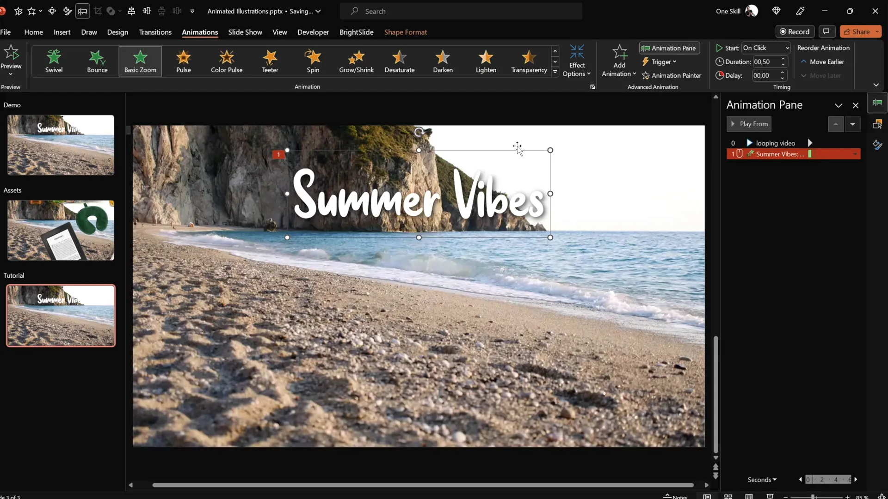Expand the animation gallery More arrow
This screenshot has width=888, height=499.
pyautogui.click(x=555, y=72)
